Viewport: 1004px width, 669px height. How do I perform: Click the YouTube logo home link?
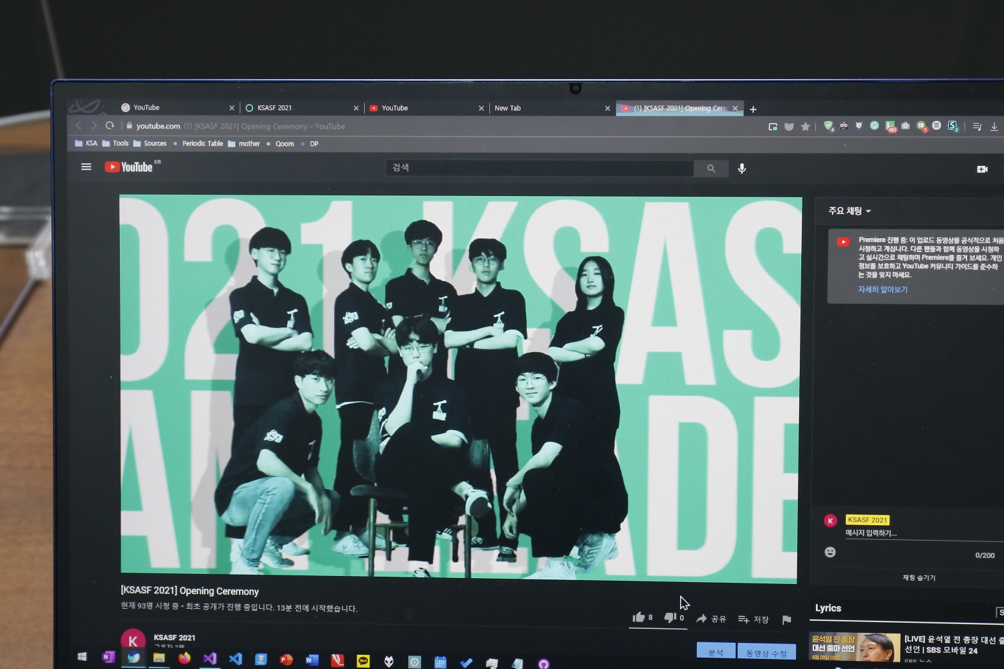[129, 167]
